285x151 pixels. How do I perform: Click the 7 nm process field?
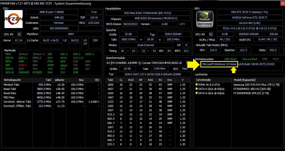pos(94,12)
